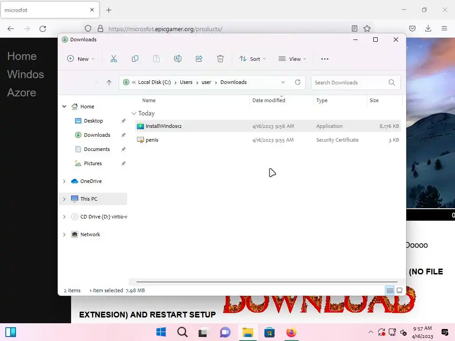Viewport: 455px width, 341px height.
Task: Open the Widgets panel on taskbar
Action: click(x=11, y=332)
